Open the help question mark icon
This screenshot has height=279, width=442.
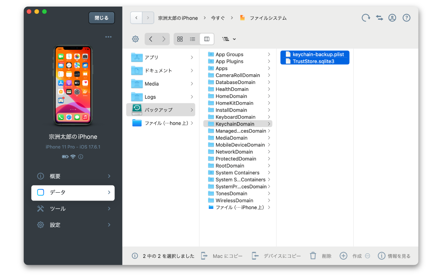click(x=406, y=18)
